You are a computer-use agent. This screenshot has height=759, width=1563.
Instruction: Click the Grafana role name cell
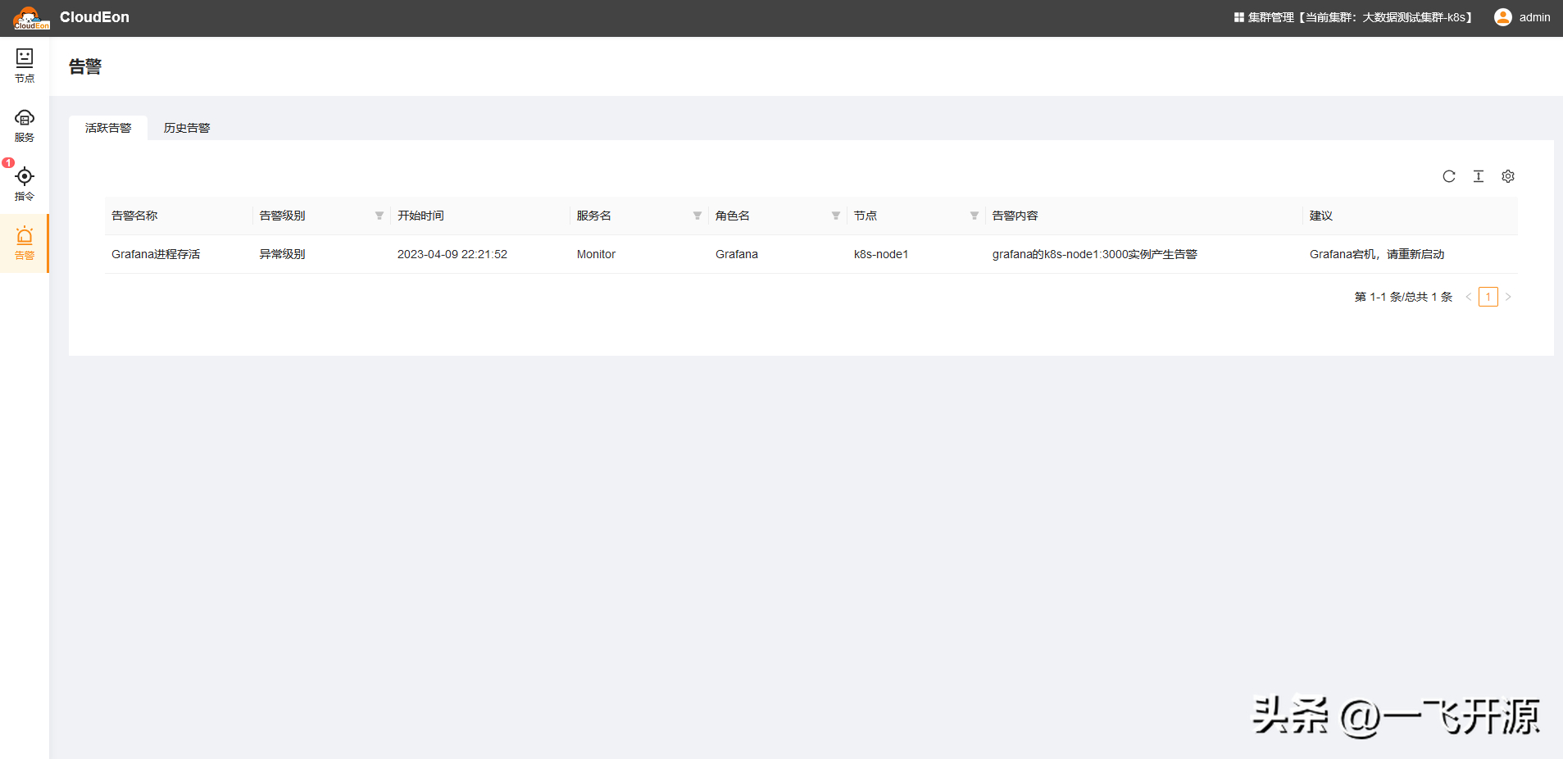(x=737, y=254)
